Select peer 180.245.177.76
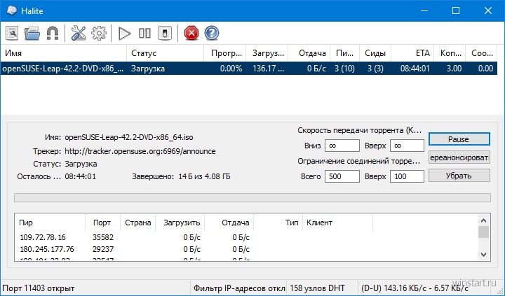The width and height of the screenshot is (505, 296). coord(47,249)
